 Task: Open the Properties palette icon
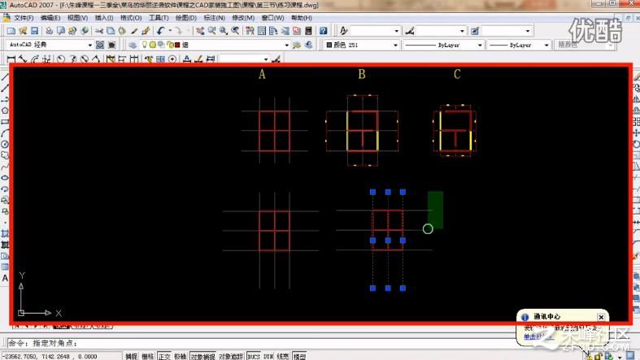[x=250, y=31]
